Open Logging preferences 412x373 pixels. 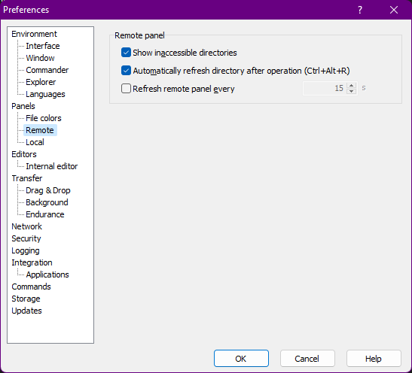25,250
